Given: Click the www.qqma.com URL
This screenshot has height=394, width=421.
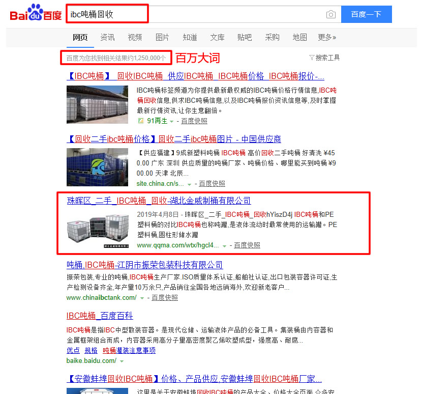Looking at the screenshot, I should click(x=178, y=245).
